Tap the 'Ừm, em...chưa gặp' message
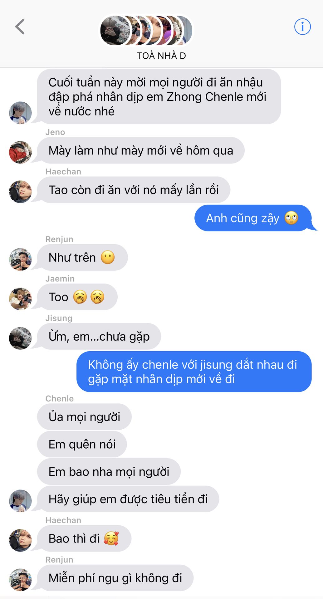The image size is (323, 599). tap(99, 336)
